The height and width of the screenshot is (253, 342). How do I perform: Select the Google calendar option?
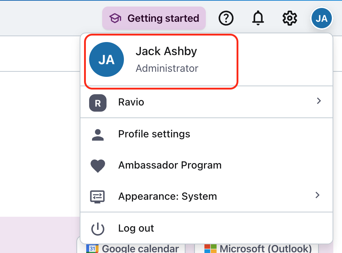tap(133, 248)
